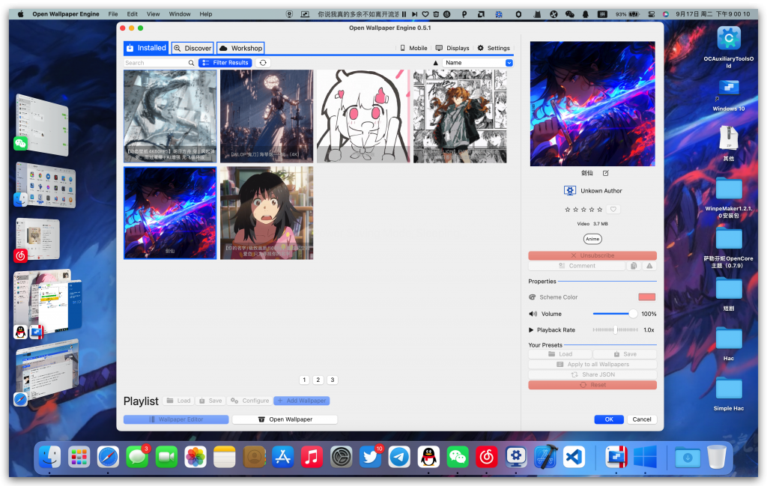Open the Name sort dropdown
Viewport: 767px width, 486px height.
(x=478, y=63)
